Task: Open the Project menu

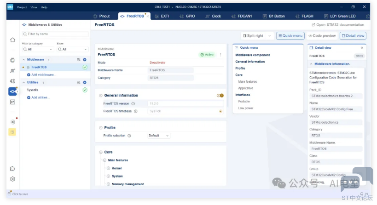Action: 22,7
